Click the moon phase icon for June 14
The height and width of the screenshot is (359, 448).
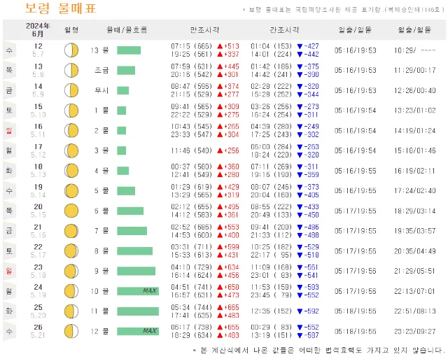(71, 90)
